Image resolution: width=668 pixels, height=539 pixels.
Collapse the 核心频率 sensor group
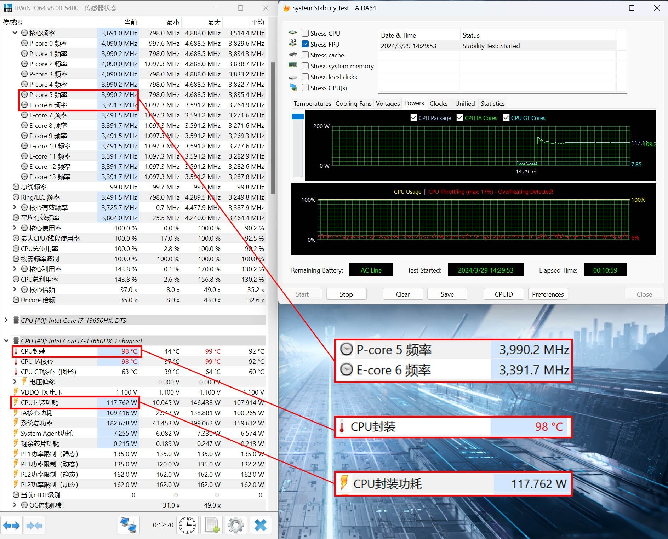pos(15,33)
